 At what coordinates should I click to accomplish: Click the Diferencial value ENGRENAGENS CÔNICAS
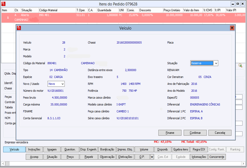pos(205,104)
